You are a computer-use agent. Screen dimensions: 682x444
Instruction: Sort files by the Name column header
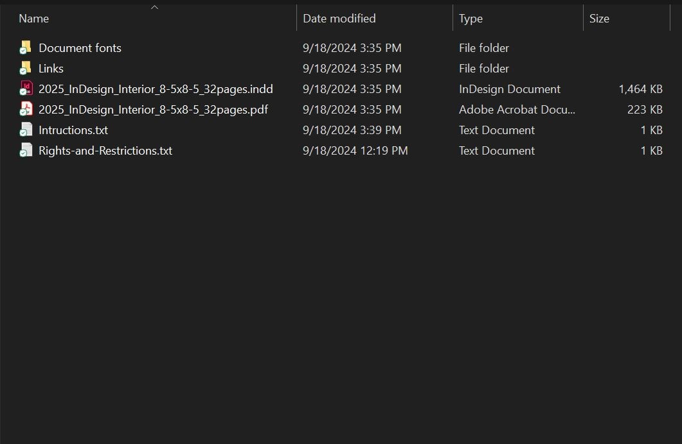tap(34, 19)
